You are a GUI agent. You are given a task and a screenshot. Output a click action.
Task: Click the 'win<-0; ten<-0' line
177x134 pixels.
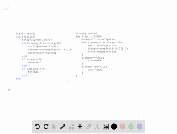(86, 33)
